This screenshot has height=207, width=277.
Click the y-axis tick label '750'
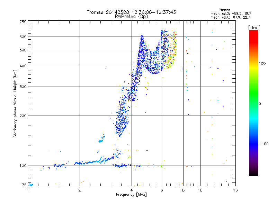[23, 22]
